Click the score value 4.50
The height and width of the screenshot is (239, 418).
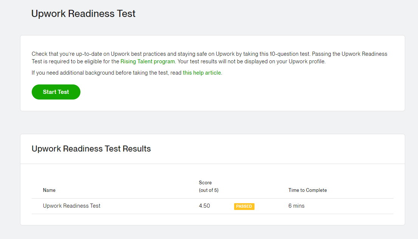(x=204, y=206)
